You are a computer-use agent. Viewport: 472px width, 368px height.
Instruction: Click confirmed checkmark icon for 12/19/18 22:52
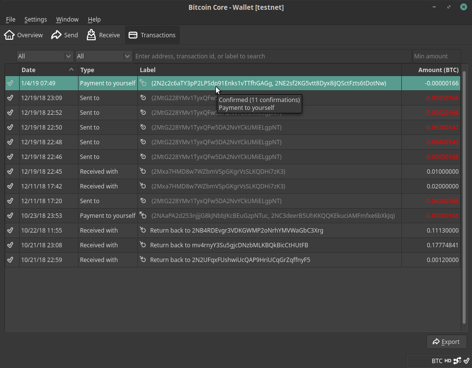coord(10,112)
